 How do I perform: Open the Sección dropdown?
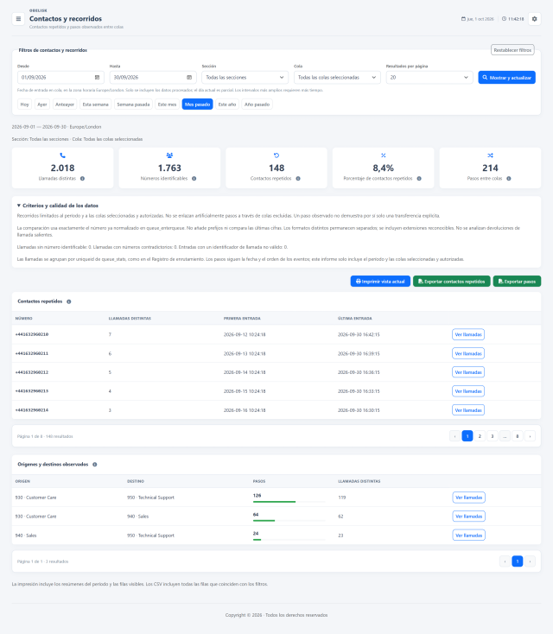[245, 77]
